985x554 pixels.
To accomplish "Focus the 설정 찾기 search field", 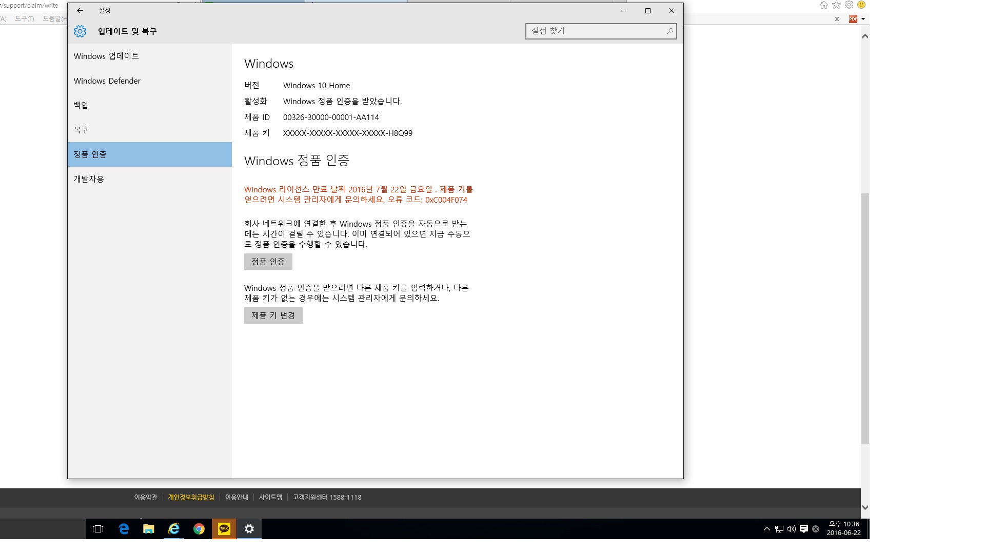I will tap(601, 31).
